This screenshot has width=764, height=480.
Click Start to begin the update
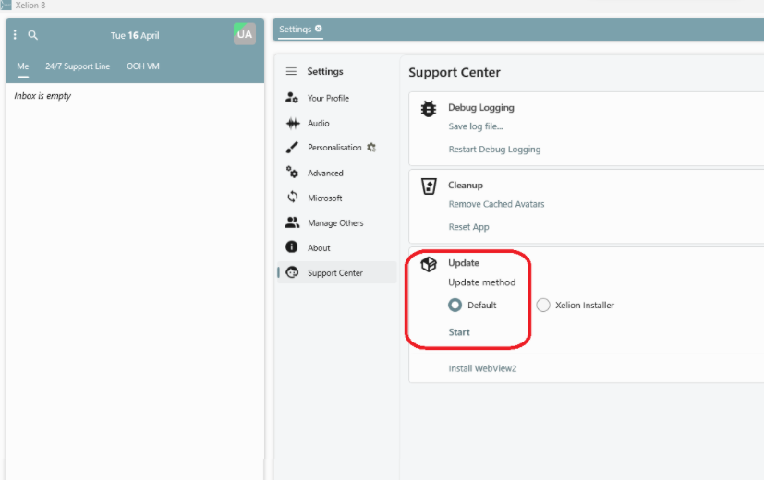click(459, 332)
